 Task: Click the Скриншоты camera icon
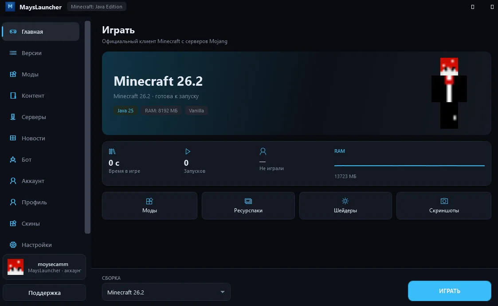click(x=444, y=201)
